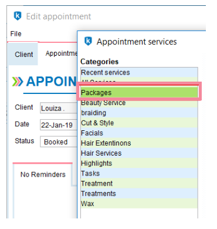Viewport: 217px width, 229px height.
Task: Select the Packages category
Action: pos(139,92)
